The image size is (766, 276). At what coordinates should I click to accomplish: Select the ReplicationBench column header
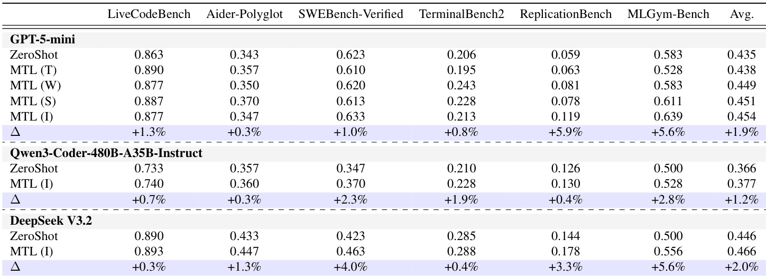565,14
